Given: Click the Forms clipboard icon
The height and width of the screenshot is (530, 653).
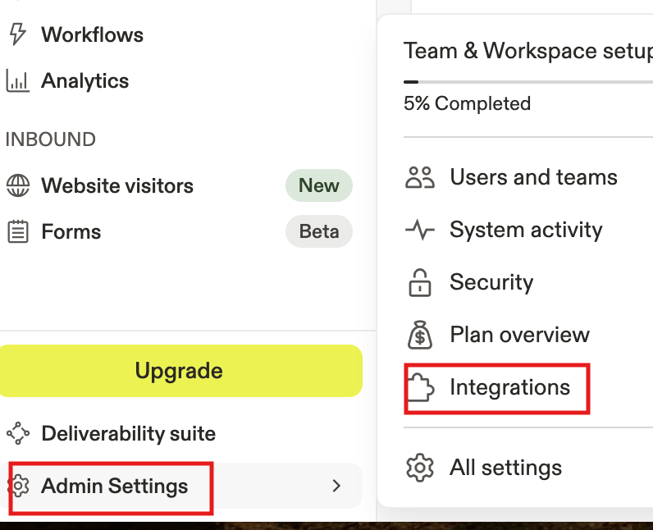Looking at the screenshot, I should coord(17,231).
